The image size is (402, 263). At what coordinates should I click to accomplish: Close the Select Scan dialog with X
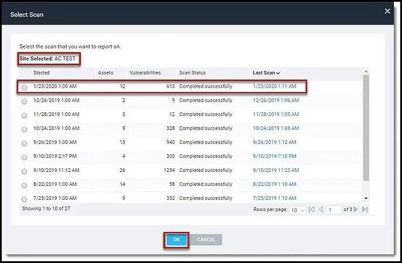[387, 11]
